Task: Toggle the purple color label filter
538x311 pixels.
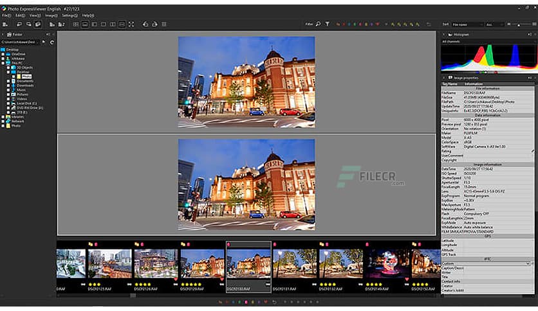Action: [x=371, y=24]
